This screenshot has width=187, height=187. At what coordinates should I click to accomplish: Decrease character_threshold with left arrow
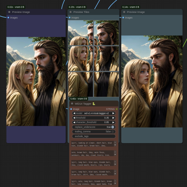(74, 122)
